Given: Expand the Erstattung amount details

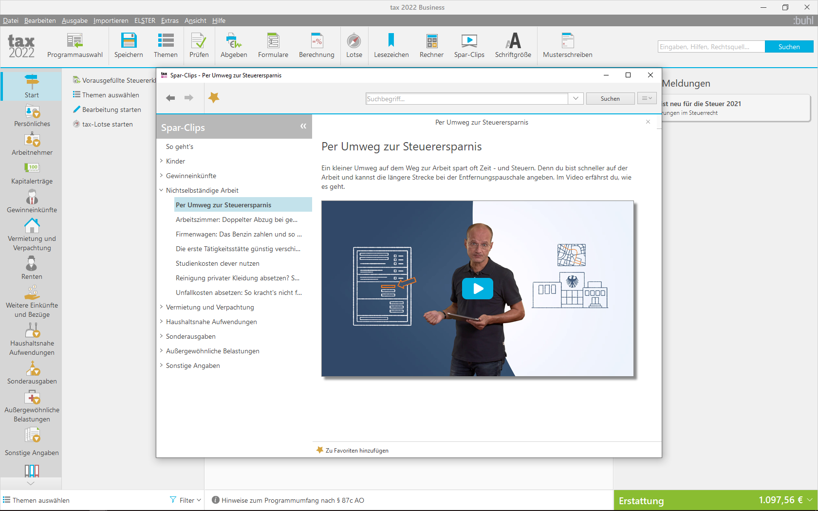Looking at the screenshot, I should (809, 500).
